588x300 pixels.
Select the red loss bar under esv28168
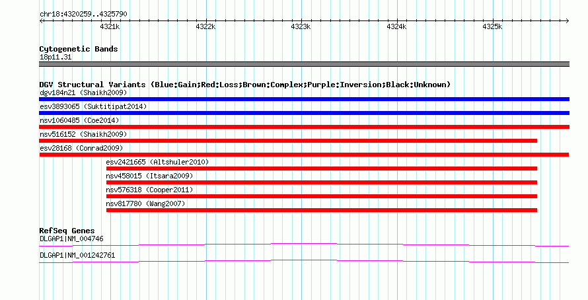304,155
